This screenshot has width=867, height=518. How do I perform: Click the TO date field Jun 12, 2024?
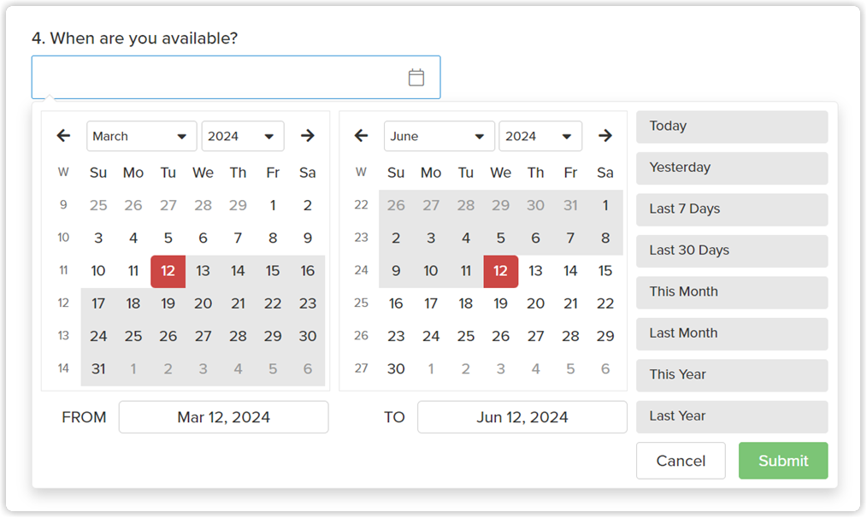522,417
